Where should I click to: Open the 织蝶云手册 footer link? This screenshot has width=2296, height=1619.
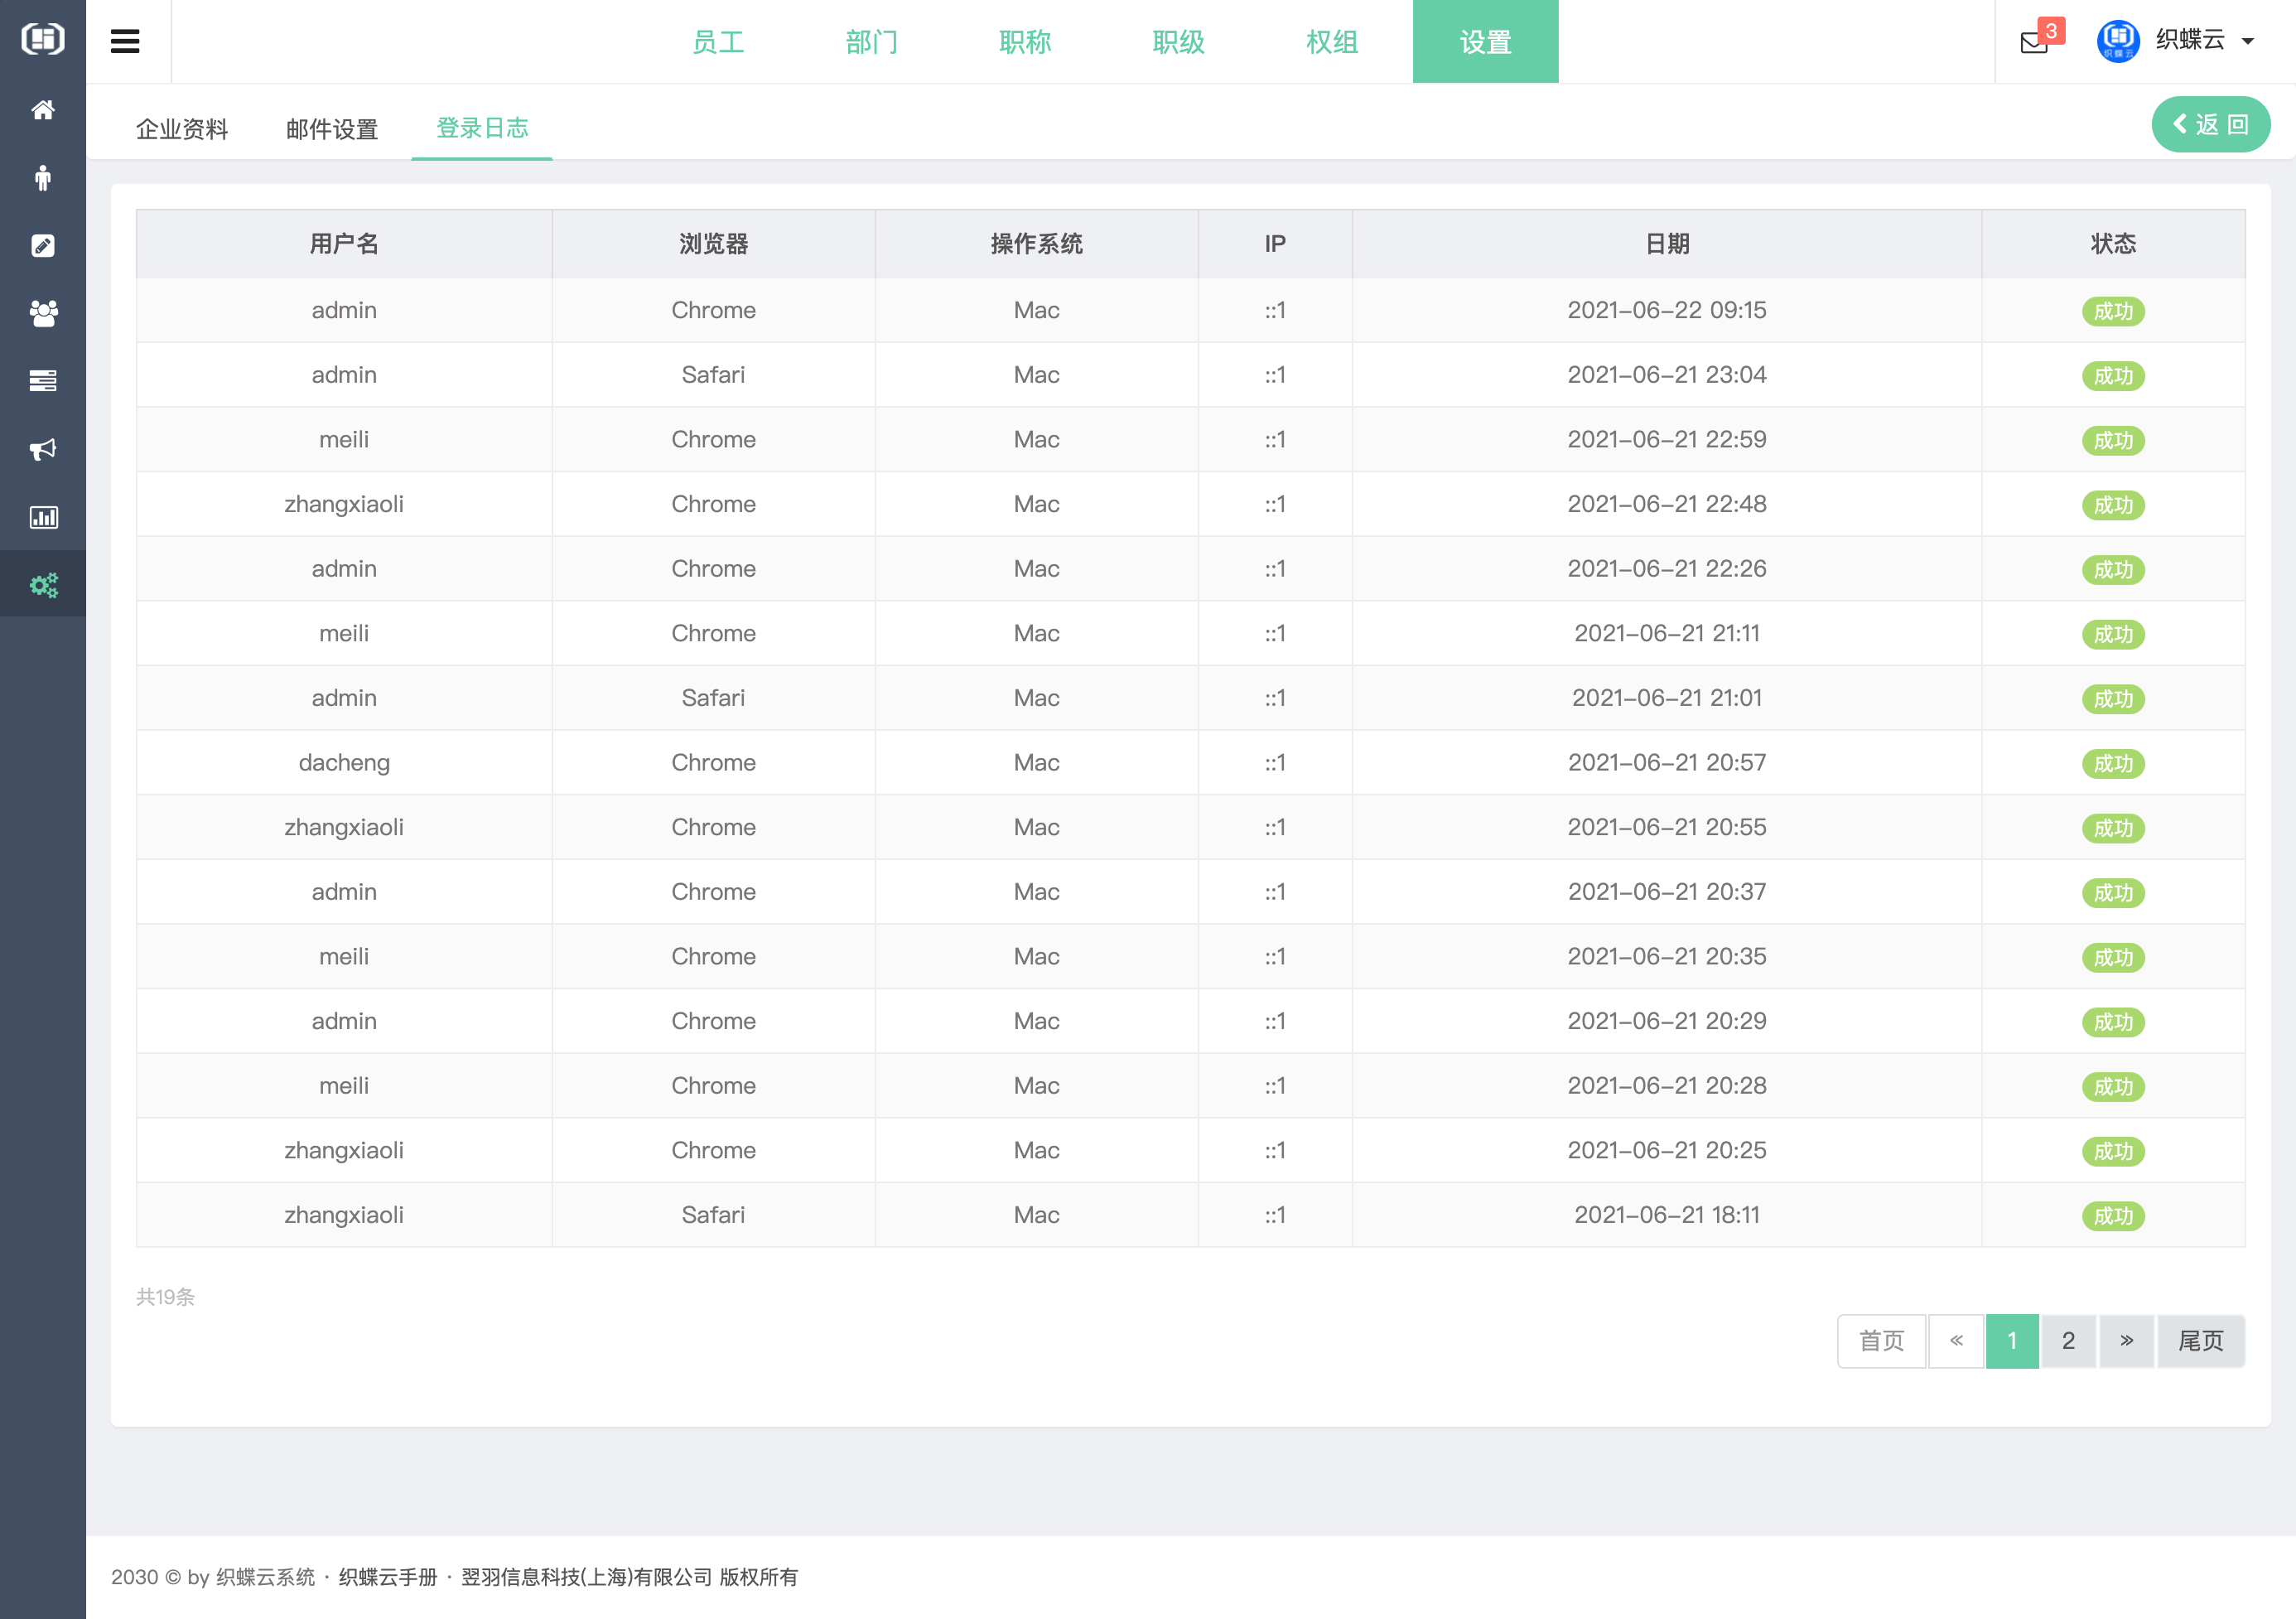click(x=388, y=1577)
